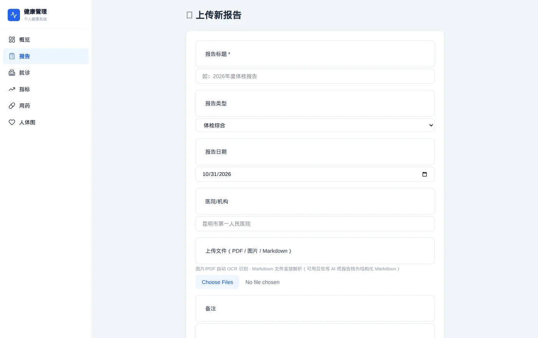Open the 概览 menu item
The height and width of the screenshot is (338, 538).
[46, 40]
